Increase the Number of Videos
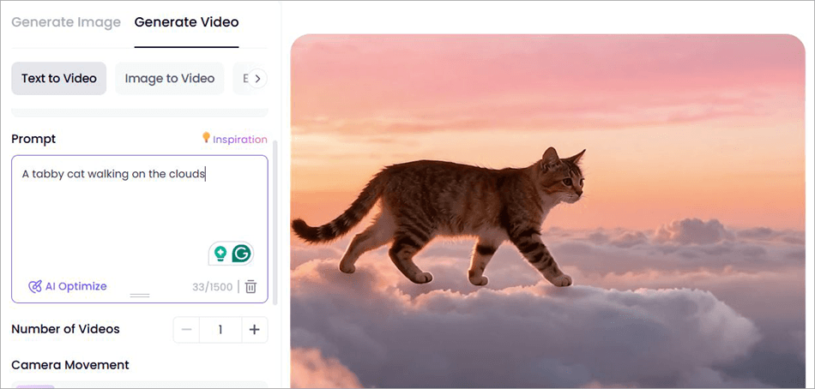Image resolution: width=815 pixels, height=389 pixels. [254, 330]
